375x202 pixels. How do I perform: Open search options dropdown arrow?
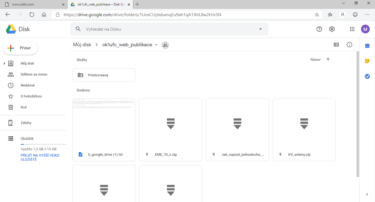(x=260, y=29)
